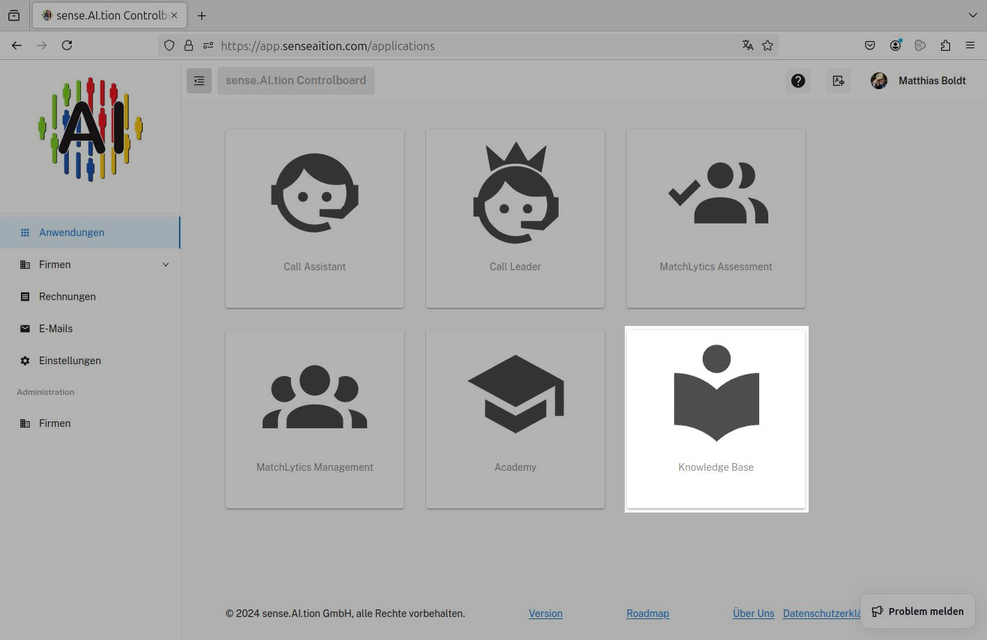Click the tracking protection shield icon
The height and width of the screenshot is (640, 987).
pos(169,45)
